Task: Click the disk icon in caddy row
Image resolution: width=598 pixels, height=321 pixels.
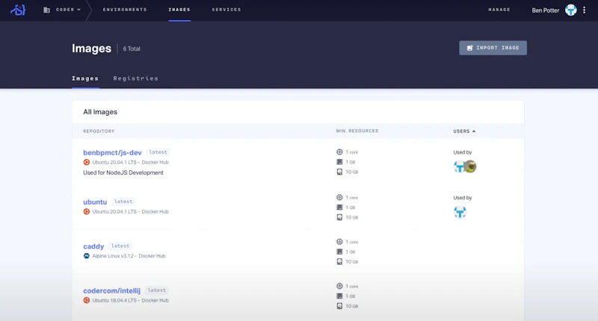Action: [x=339, y=261]
